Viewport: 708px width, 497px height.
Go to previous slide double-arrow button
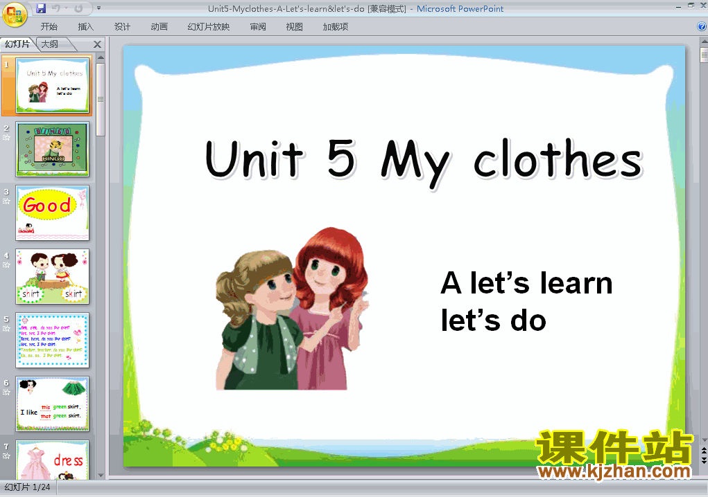pyautogui.click(x=704, y=451)
